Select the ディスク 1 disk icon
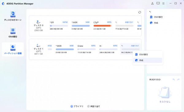 tap(38, 45)
